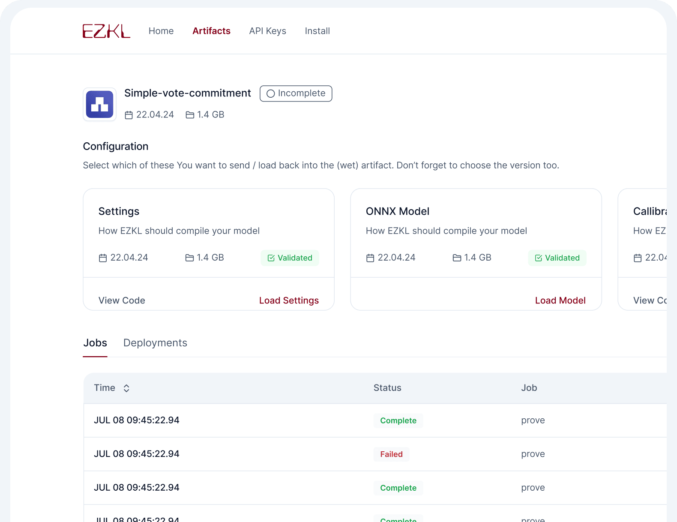Open the Home nav item

point(161,31)
